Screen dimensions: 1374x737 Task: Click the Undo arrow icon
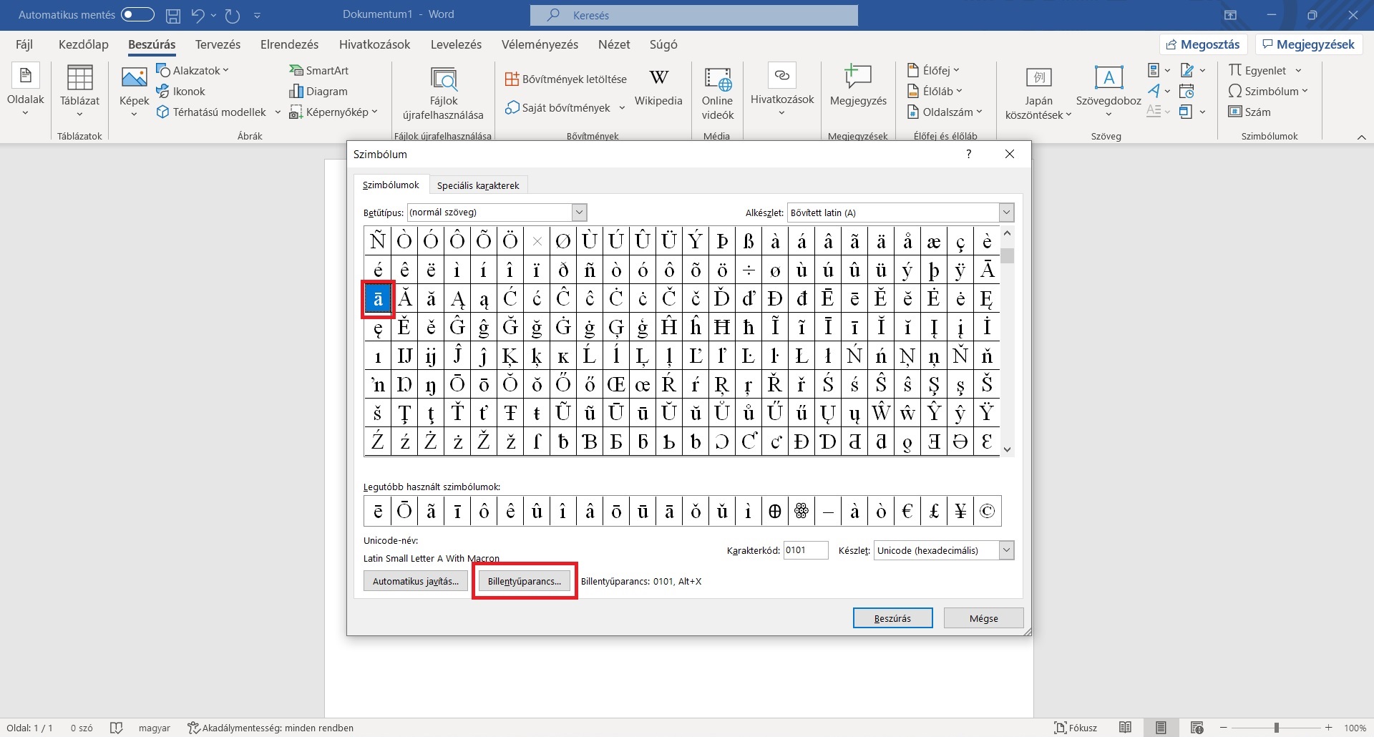(198, 15)
